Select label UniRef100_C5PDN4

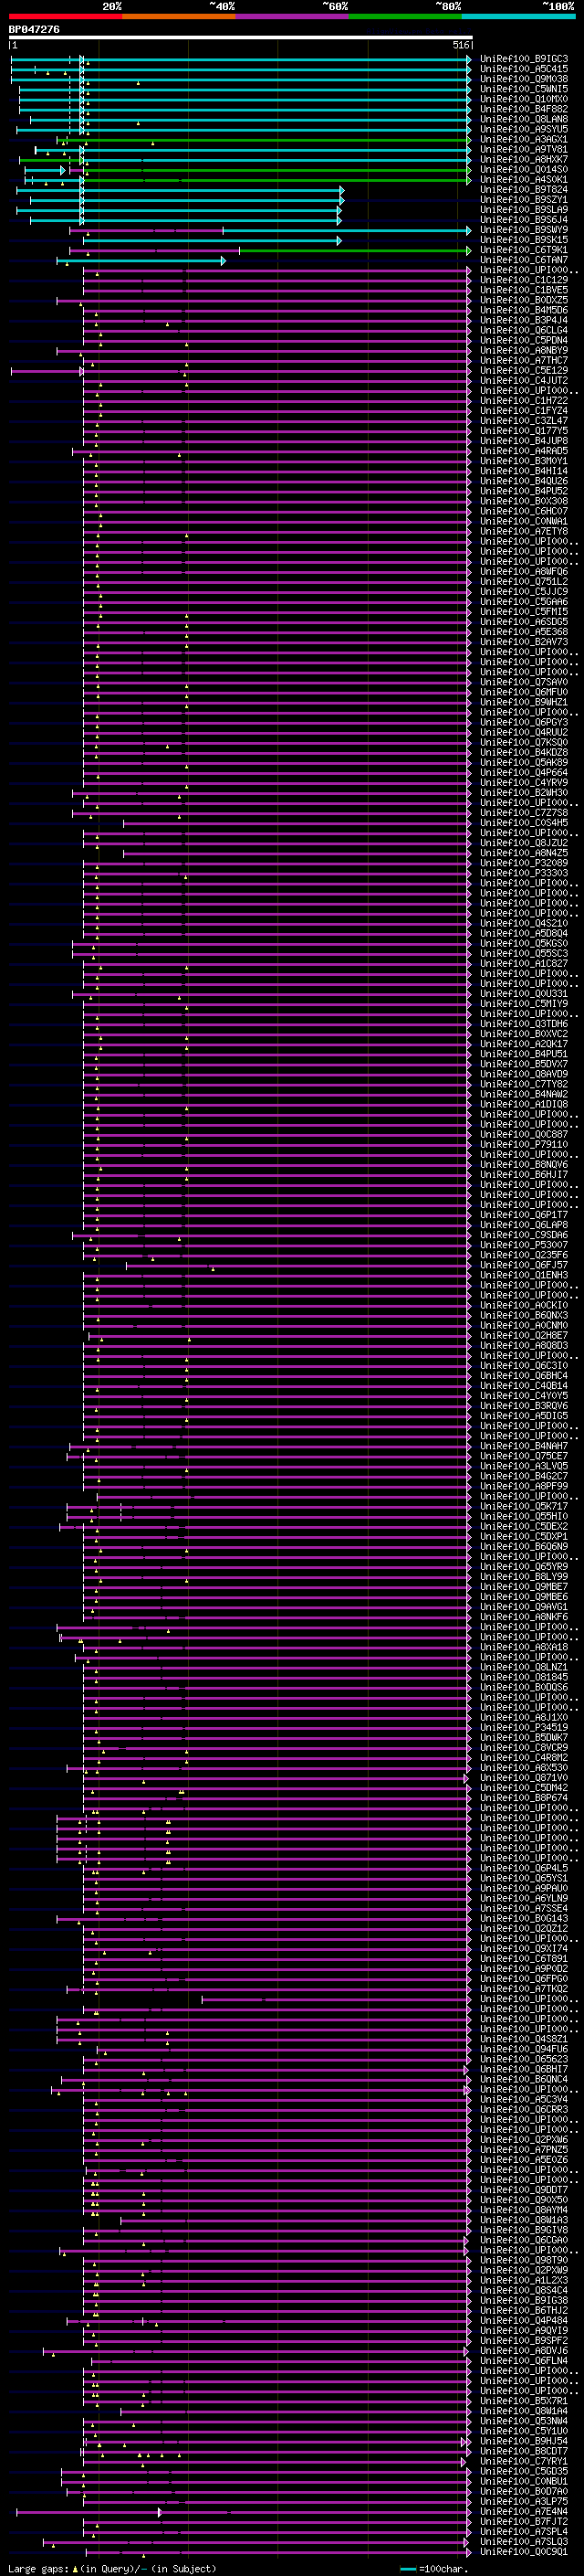[524, 340]
